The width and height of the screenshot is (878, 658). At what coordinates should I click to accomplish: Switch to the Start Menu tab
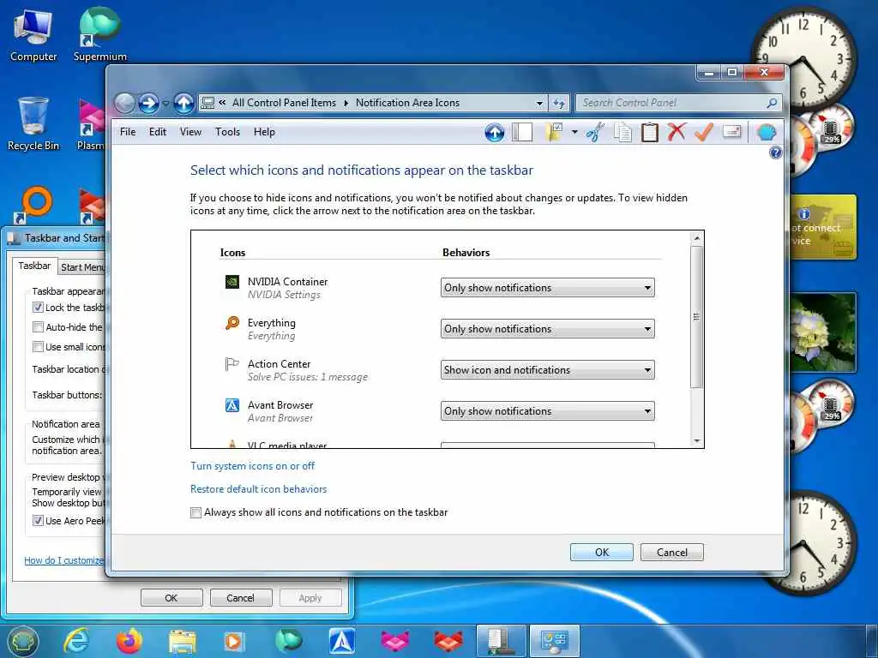pos(81,267)
